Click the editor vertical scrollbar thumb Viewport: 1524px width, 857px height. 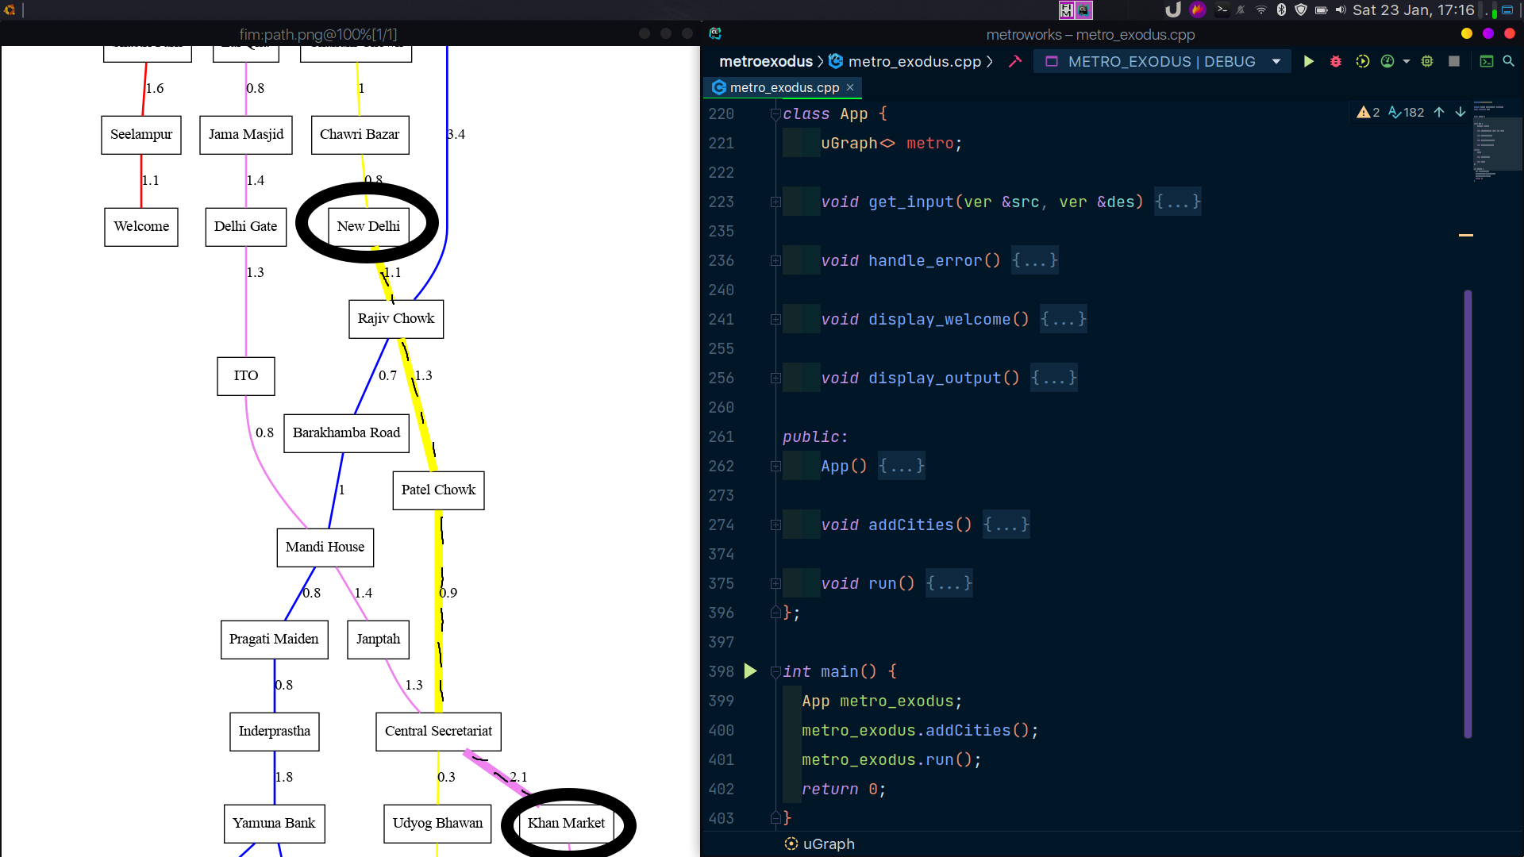[x=1468, y=514]
